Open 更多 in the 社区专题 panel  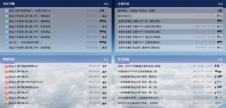(x=106, y=4)
